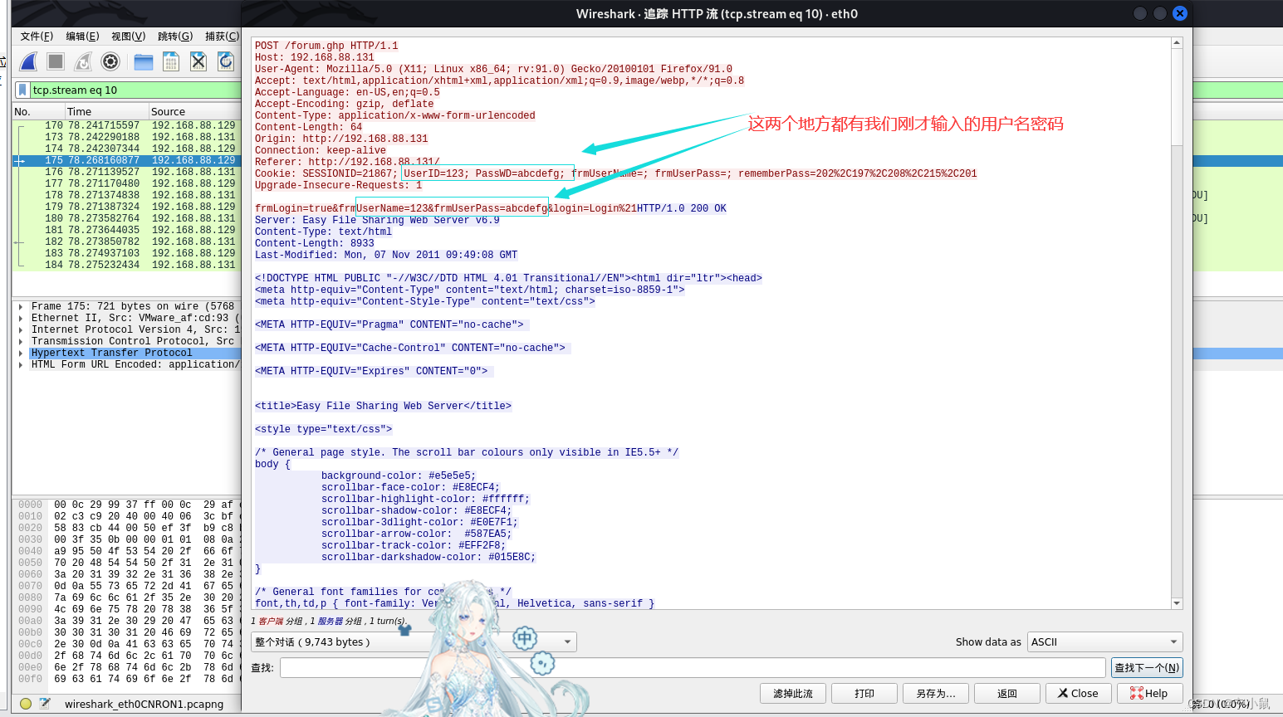Click the 另存为... button
Image resolution: width=1283 pixels, height=717 pixels.
pos(936,693)
